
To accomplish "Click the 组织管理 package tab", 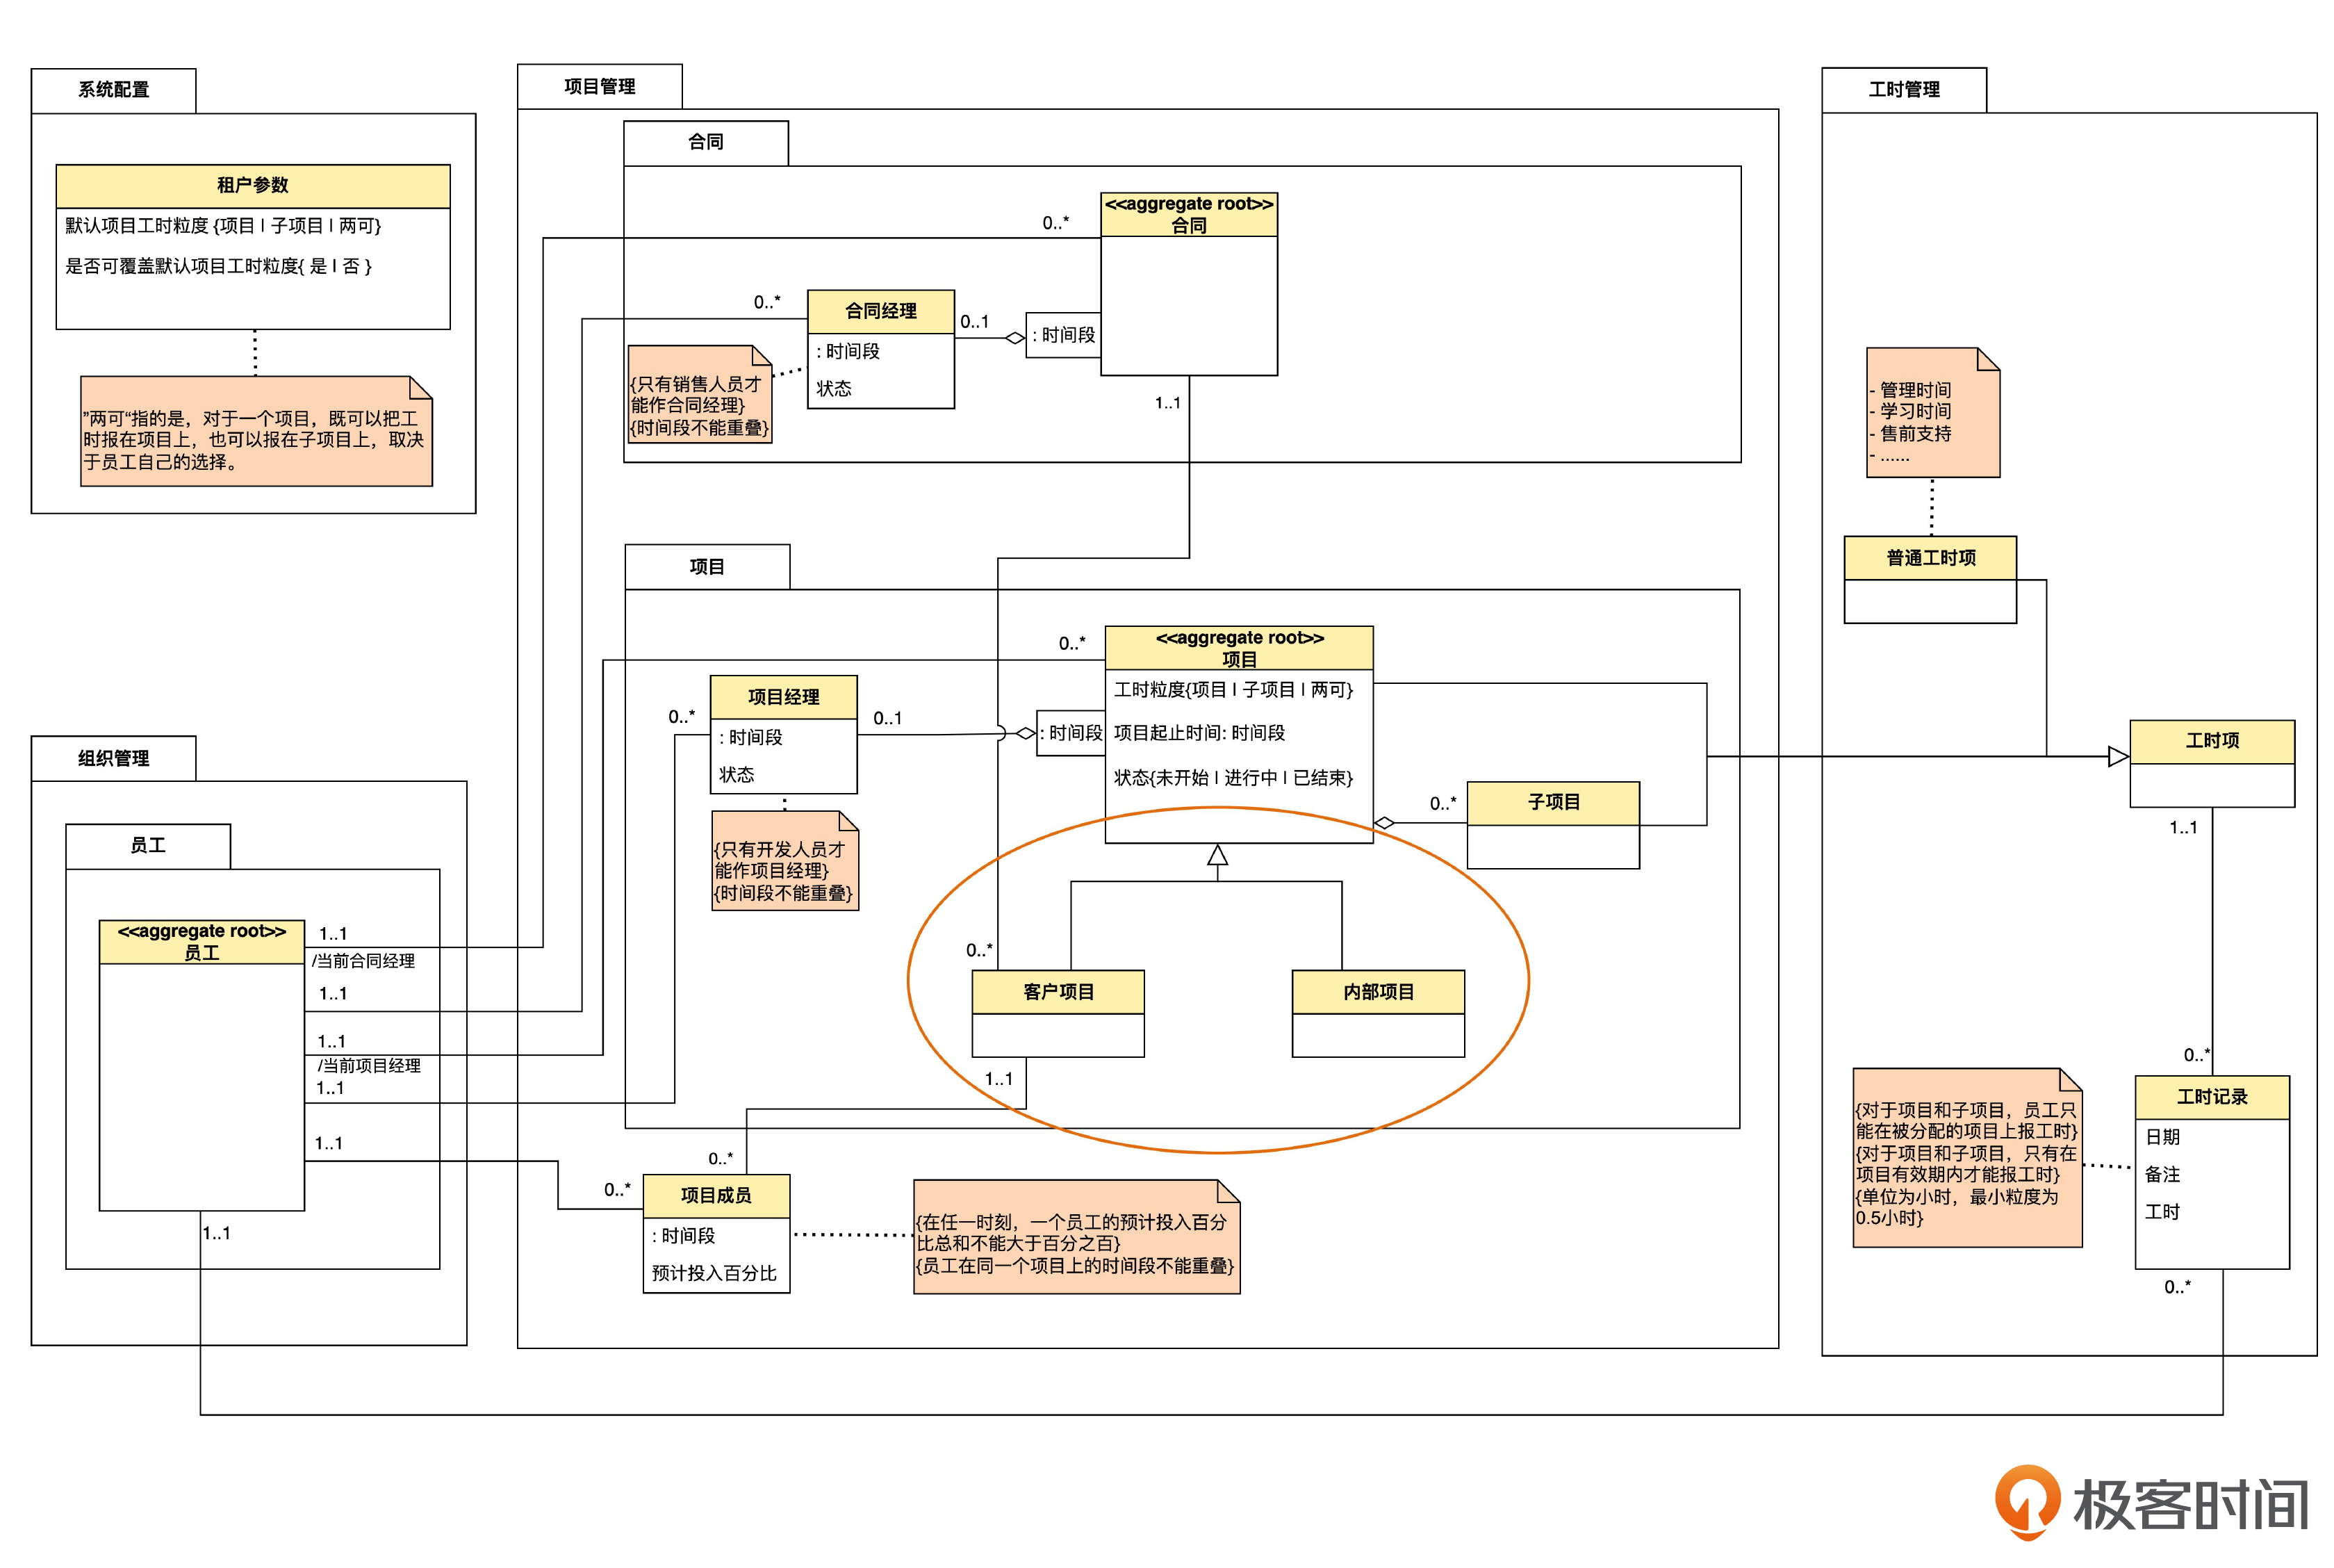I will coord(113,758).
